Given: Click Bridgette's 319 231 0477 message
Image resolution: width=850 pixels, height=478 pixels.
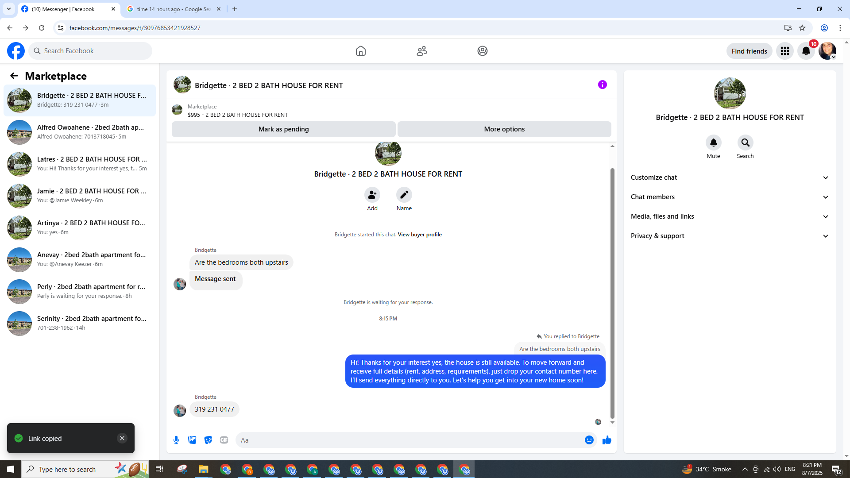Looking at the screenshot, I should pos(214,409).
